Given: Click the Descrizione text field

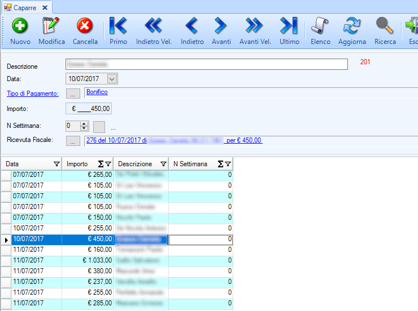Looking at the screenshot, I should [x=206, y=64].
